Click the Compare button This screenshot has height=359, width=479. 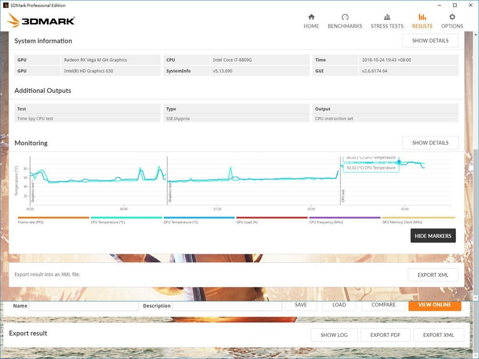[384, 305]
